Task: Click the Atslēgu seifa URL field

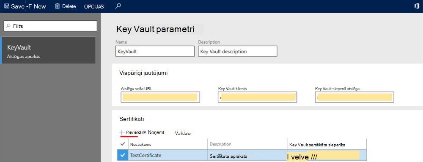Action: pyautogui.click(x=160, y=97)
